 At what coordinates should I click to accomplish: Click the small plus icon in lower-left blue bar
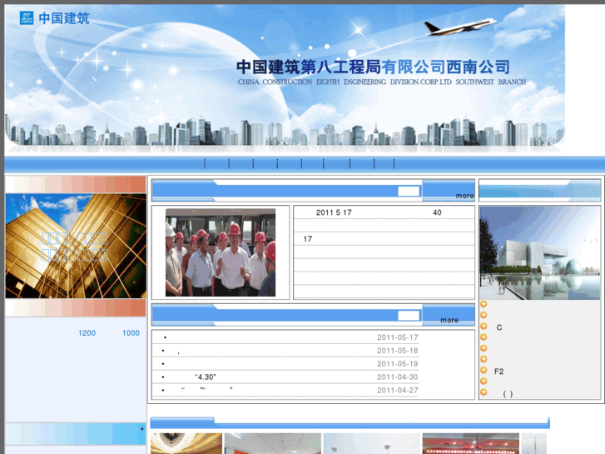point(142,428)
